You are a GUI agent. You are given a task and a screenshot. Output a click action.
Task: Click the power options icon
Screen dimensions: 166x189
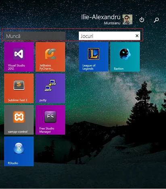coord(142,20)
